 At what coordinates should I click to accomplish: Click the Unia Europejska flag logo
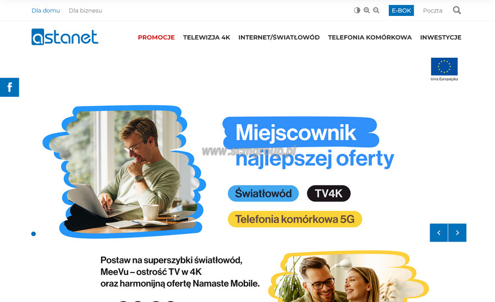click(x=444, y=69)
